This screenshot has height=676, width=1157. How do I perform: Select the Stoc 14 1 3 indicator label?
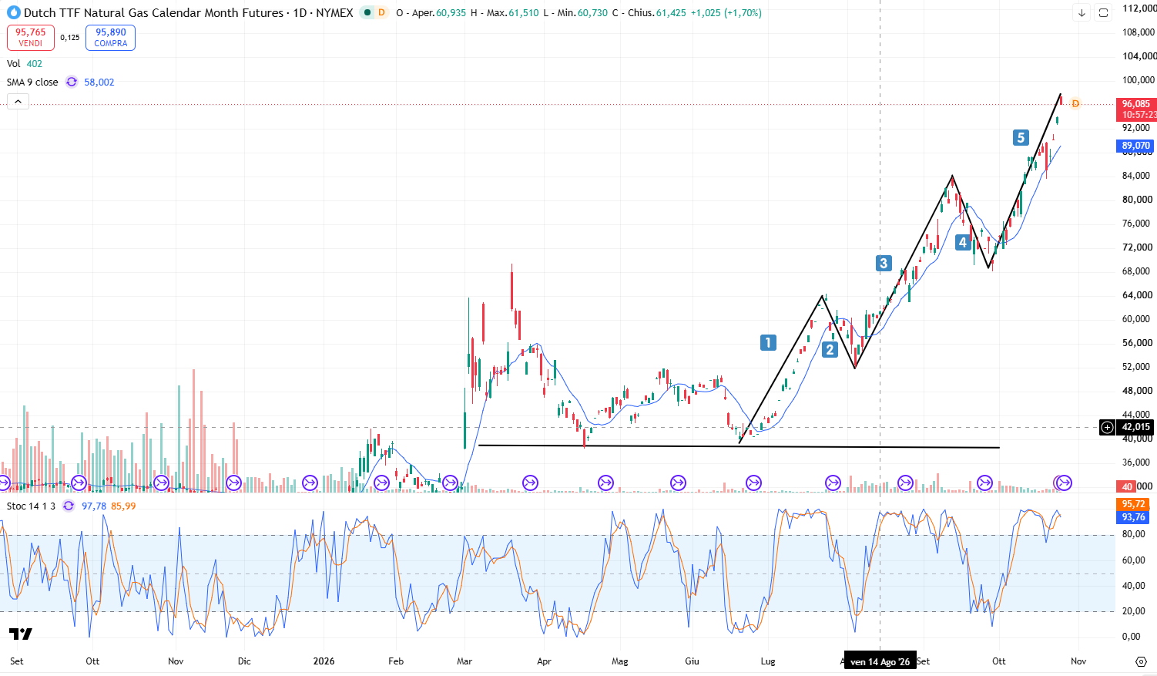click(31, 506)
